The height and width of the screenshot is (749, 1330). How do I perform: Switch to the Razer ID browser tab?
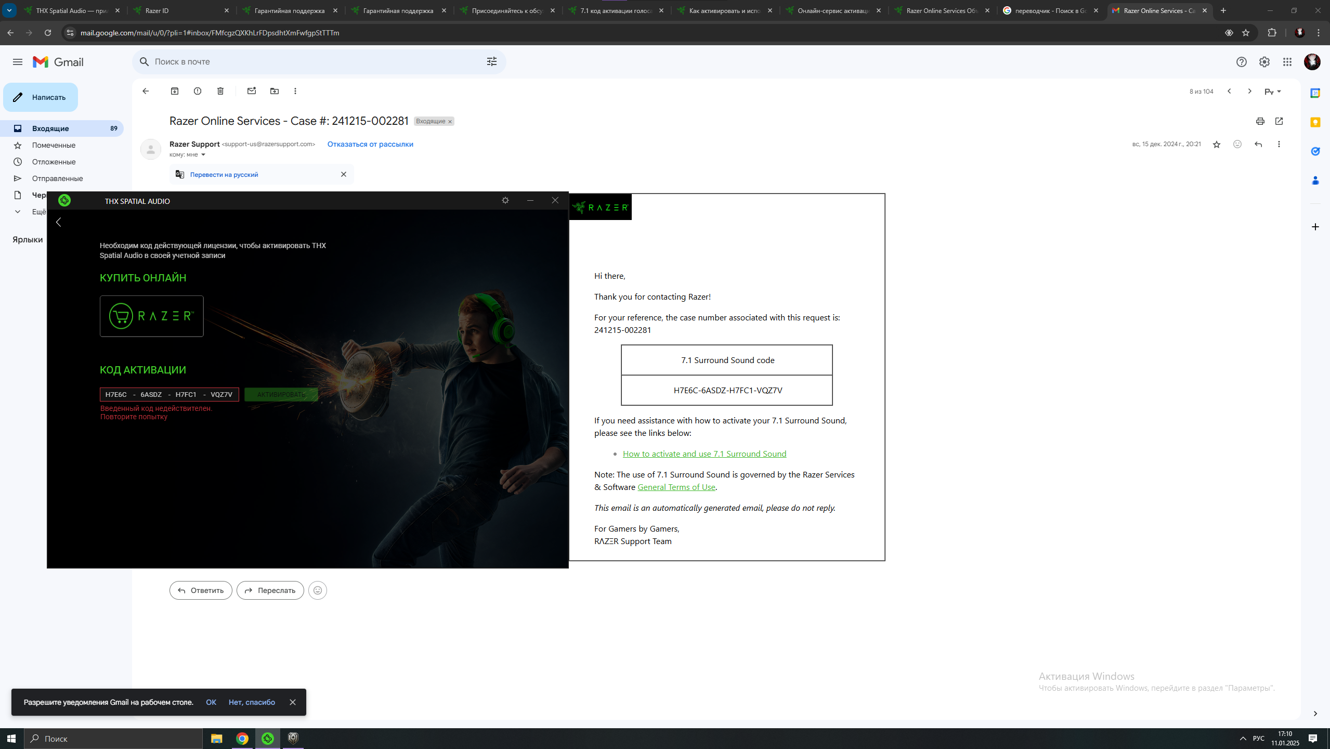point(181,10)
